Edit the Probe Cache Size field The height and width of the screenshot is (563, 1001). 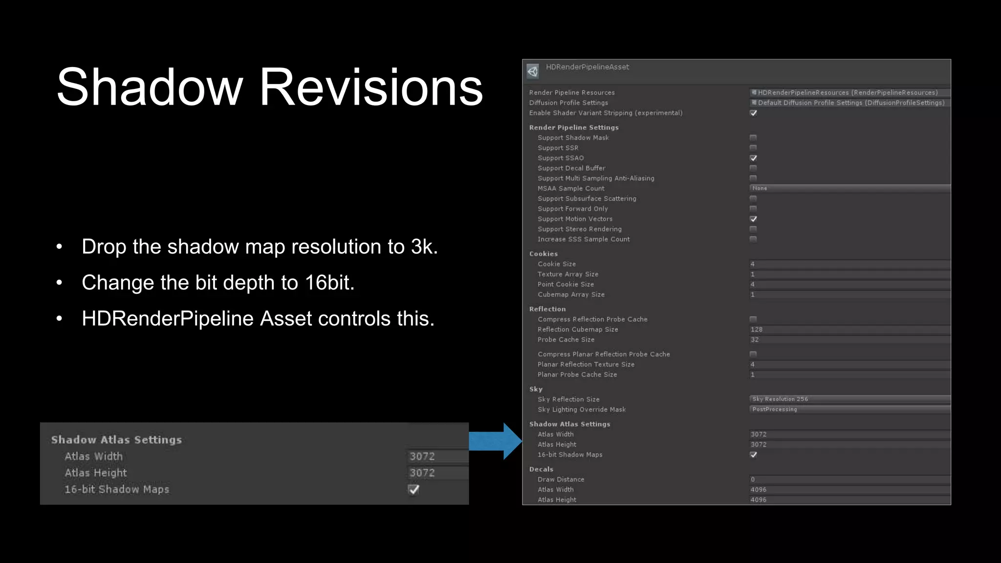pyautogui.click(x=850, y=340)
